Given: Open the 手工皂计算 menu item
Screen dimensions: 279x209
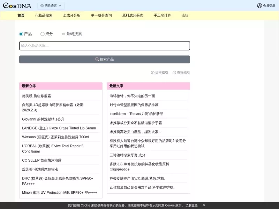Looking at the screenshot, I should [162, 15].
